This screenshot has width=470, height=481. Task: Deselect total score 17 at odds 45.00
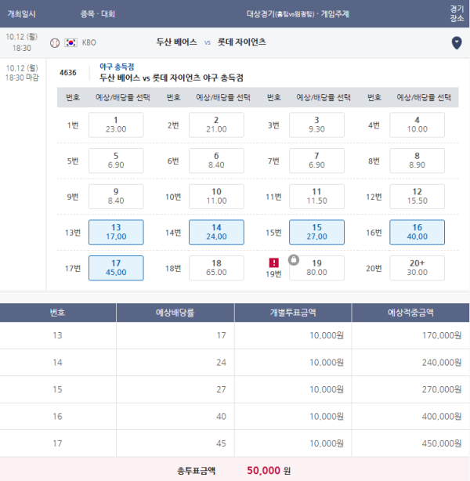(116, 268)
